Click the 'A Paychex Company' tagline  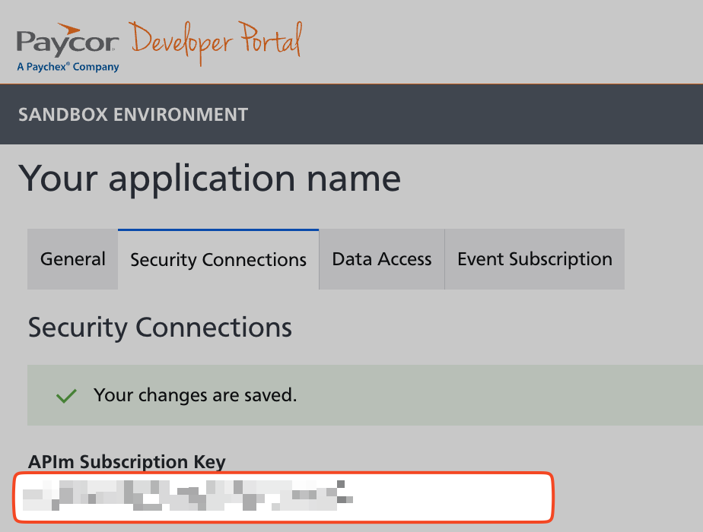(x=68, y=67)
